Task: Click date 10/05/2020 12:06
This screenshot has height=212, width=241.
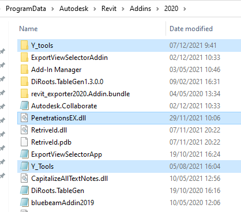Action: click(x=195, y=203)
